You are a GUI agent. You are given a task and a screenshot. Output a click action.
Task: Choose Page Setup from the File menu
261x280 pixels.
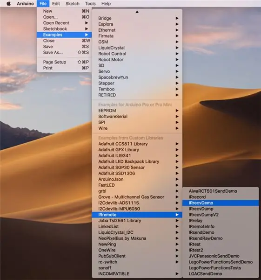[x=64, y=62]
